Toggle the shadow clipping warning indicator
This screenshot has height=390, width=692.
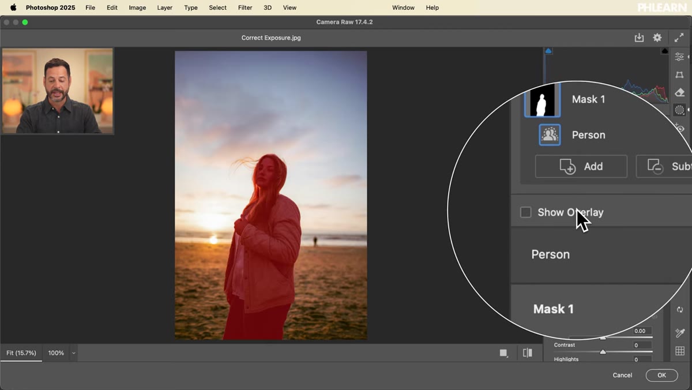(x=548, y=51)
